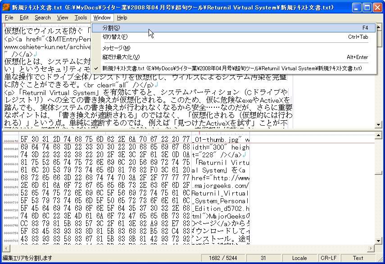Open the Tools menu

coord(81,18)
